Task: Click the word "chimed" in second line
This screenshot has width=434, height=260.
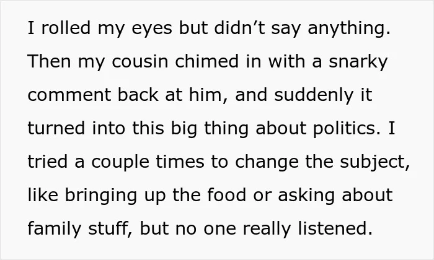Action: point(206,61)
